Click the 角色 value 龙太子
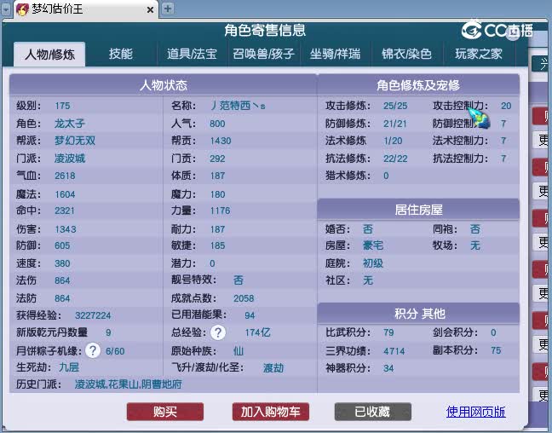The image size is (552, 433). [69, 124]
